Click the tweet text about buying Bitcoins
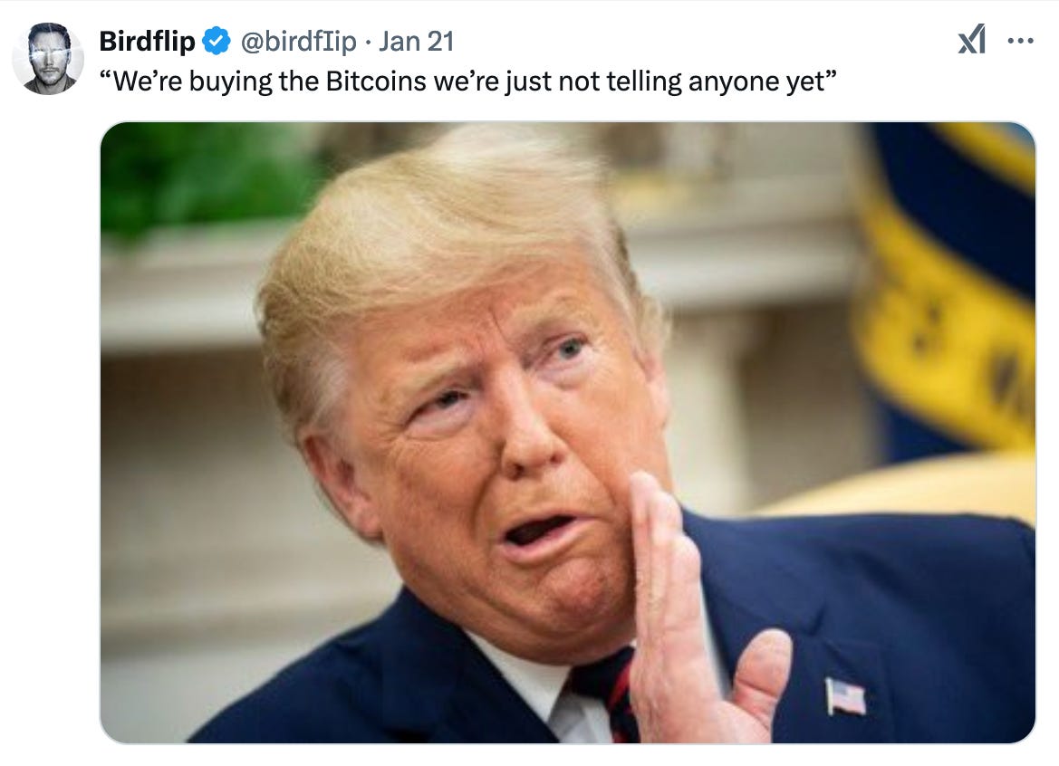Viewport: 1059px width, 766px height. point(468,81)
